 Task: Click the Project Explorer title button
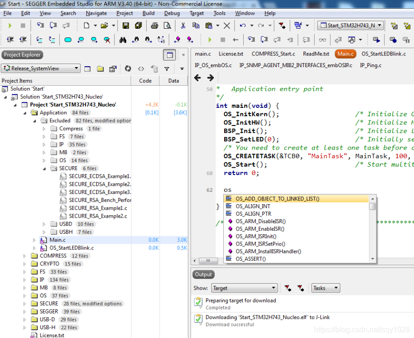pyautogui.click(x=22, y=55)
